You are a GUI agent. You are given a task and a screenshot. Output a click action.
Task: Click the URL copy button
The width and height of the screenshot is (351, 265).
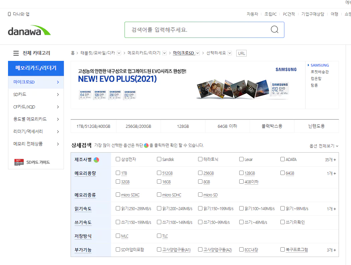(x=241, y=53)
